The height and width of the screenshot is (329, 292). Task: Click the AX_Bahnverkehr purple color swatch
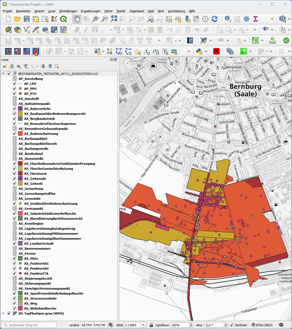(x=20, y=109)
